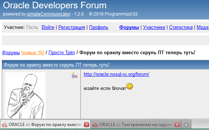Click the smiley emoticon in the post

(130, 86)
